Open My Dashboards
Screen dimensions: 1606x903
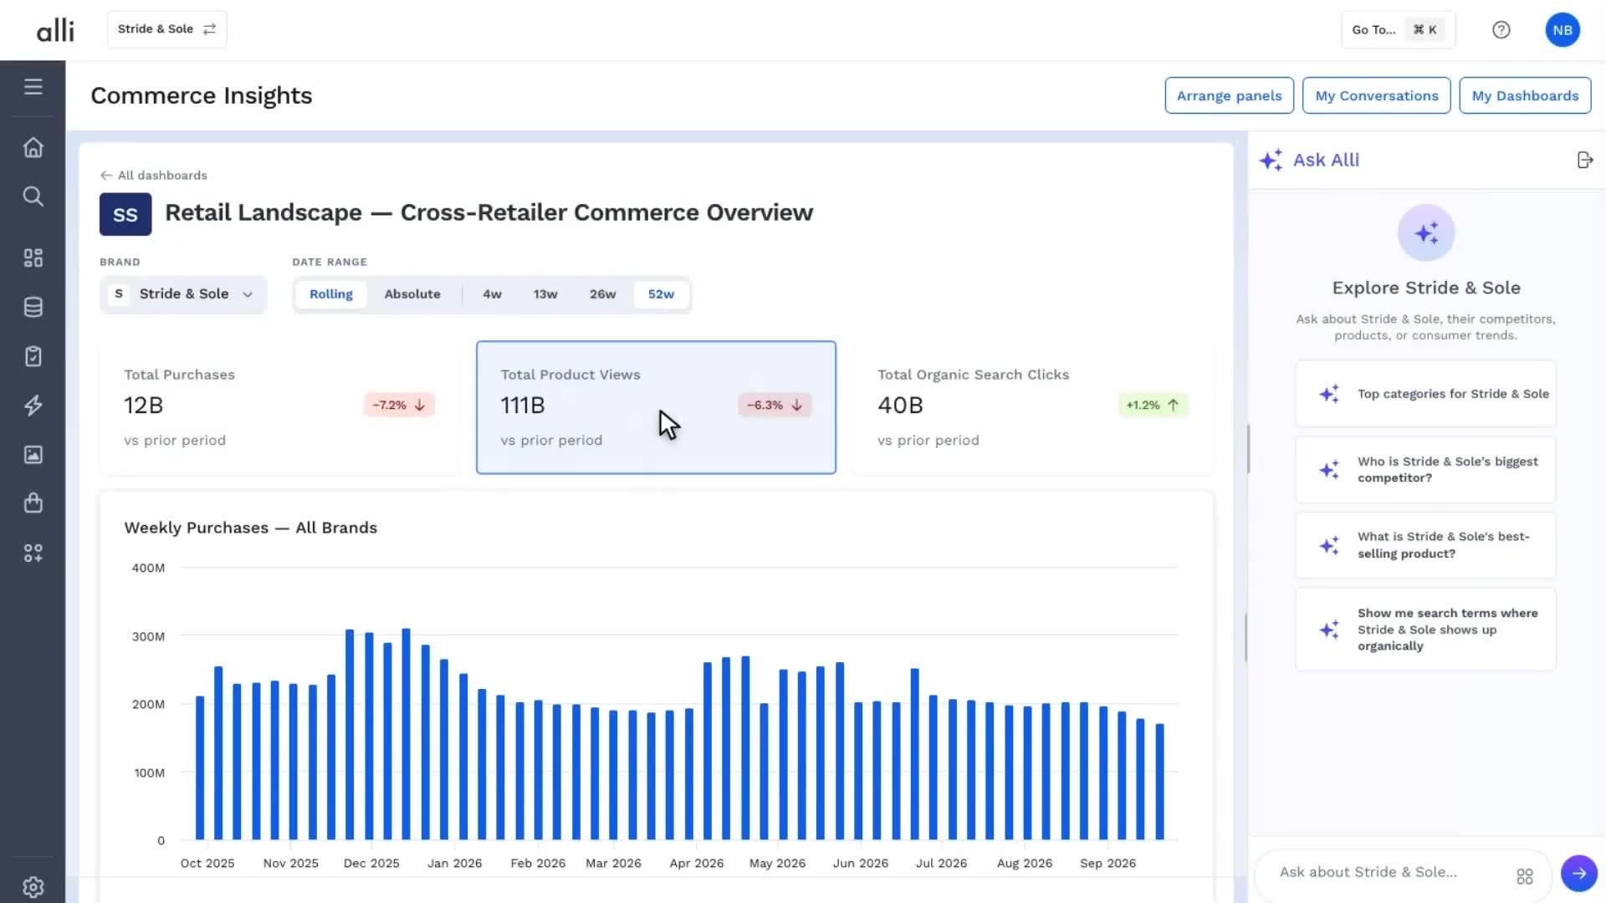tap(1525, 96)
